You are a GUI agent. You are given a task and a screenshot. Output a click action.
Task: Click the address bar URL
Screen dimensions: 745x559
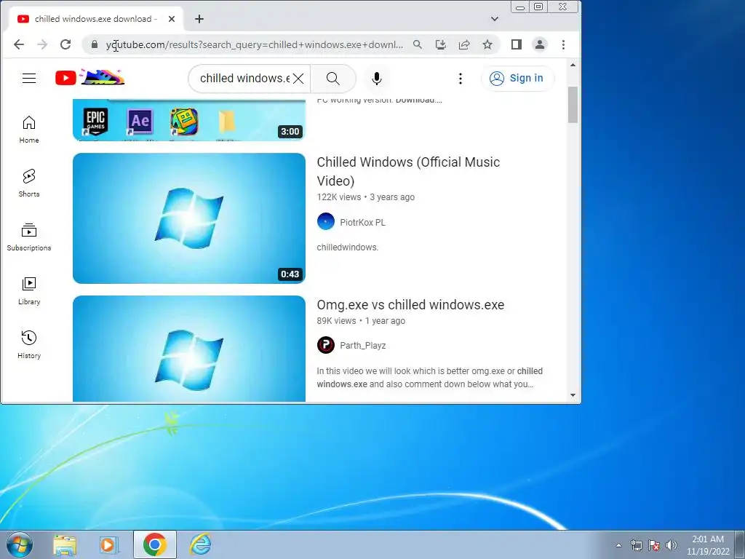254,44
